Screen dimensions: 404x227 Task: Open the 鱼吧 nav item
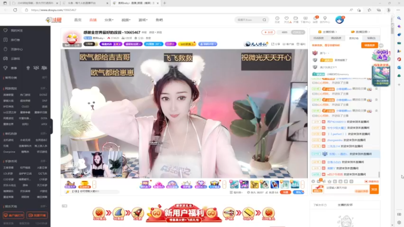pyautogui.click(x=159, y=20)
